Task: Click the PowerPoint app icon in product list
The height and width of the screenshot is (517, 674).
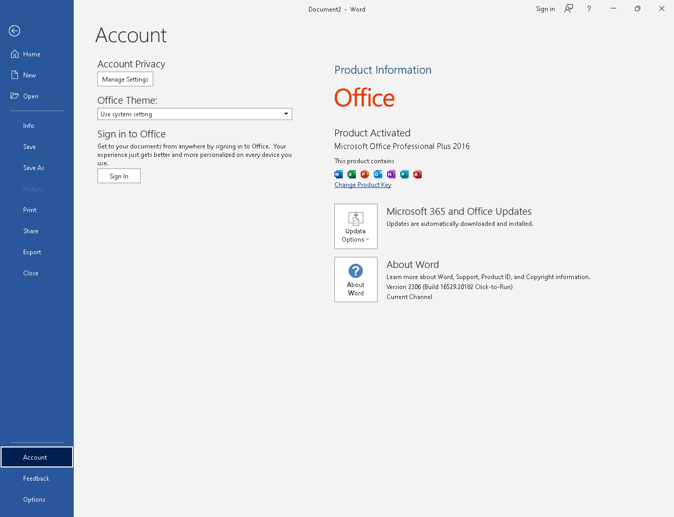Action: (365, 174)
